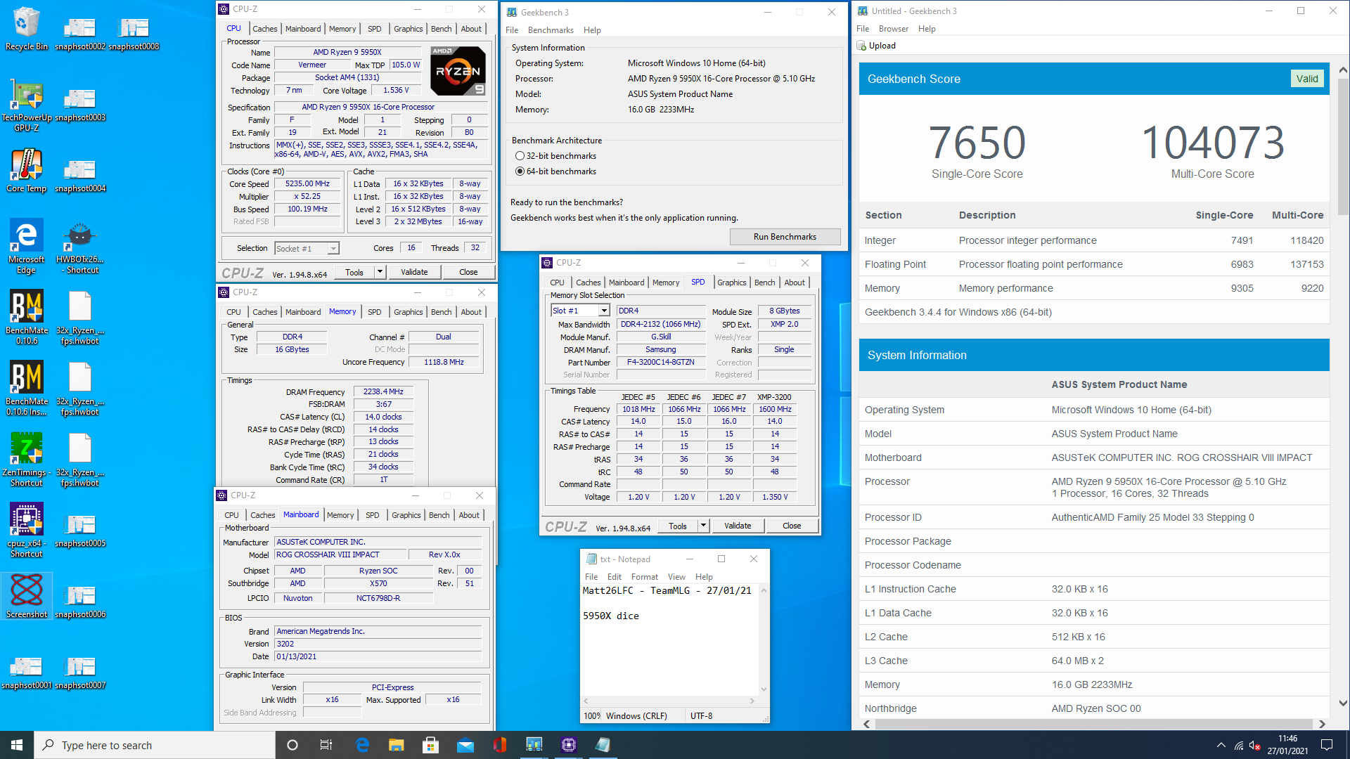Expand Tools dropdown arrow in CPU-Z SPD window
Image resolution: width=1350 pixels, height=759 pixels.
[x=702, y=526]
